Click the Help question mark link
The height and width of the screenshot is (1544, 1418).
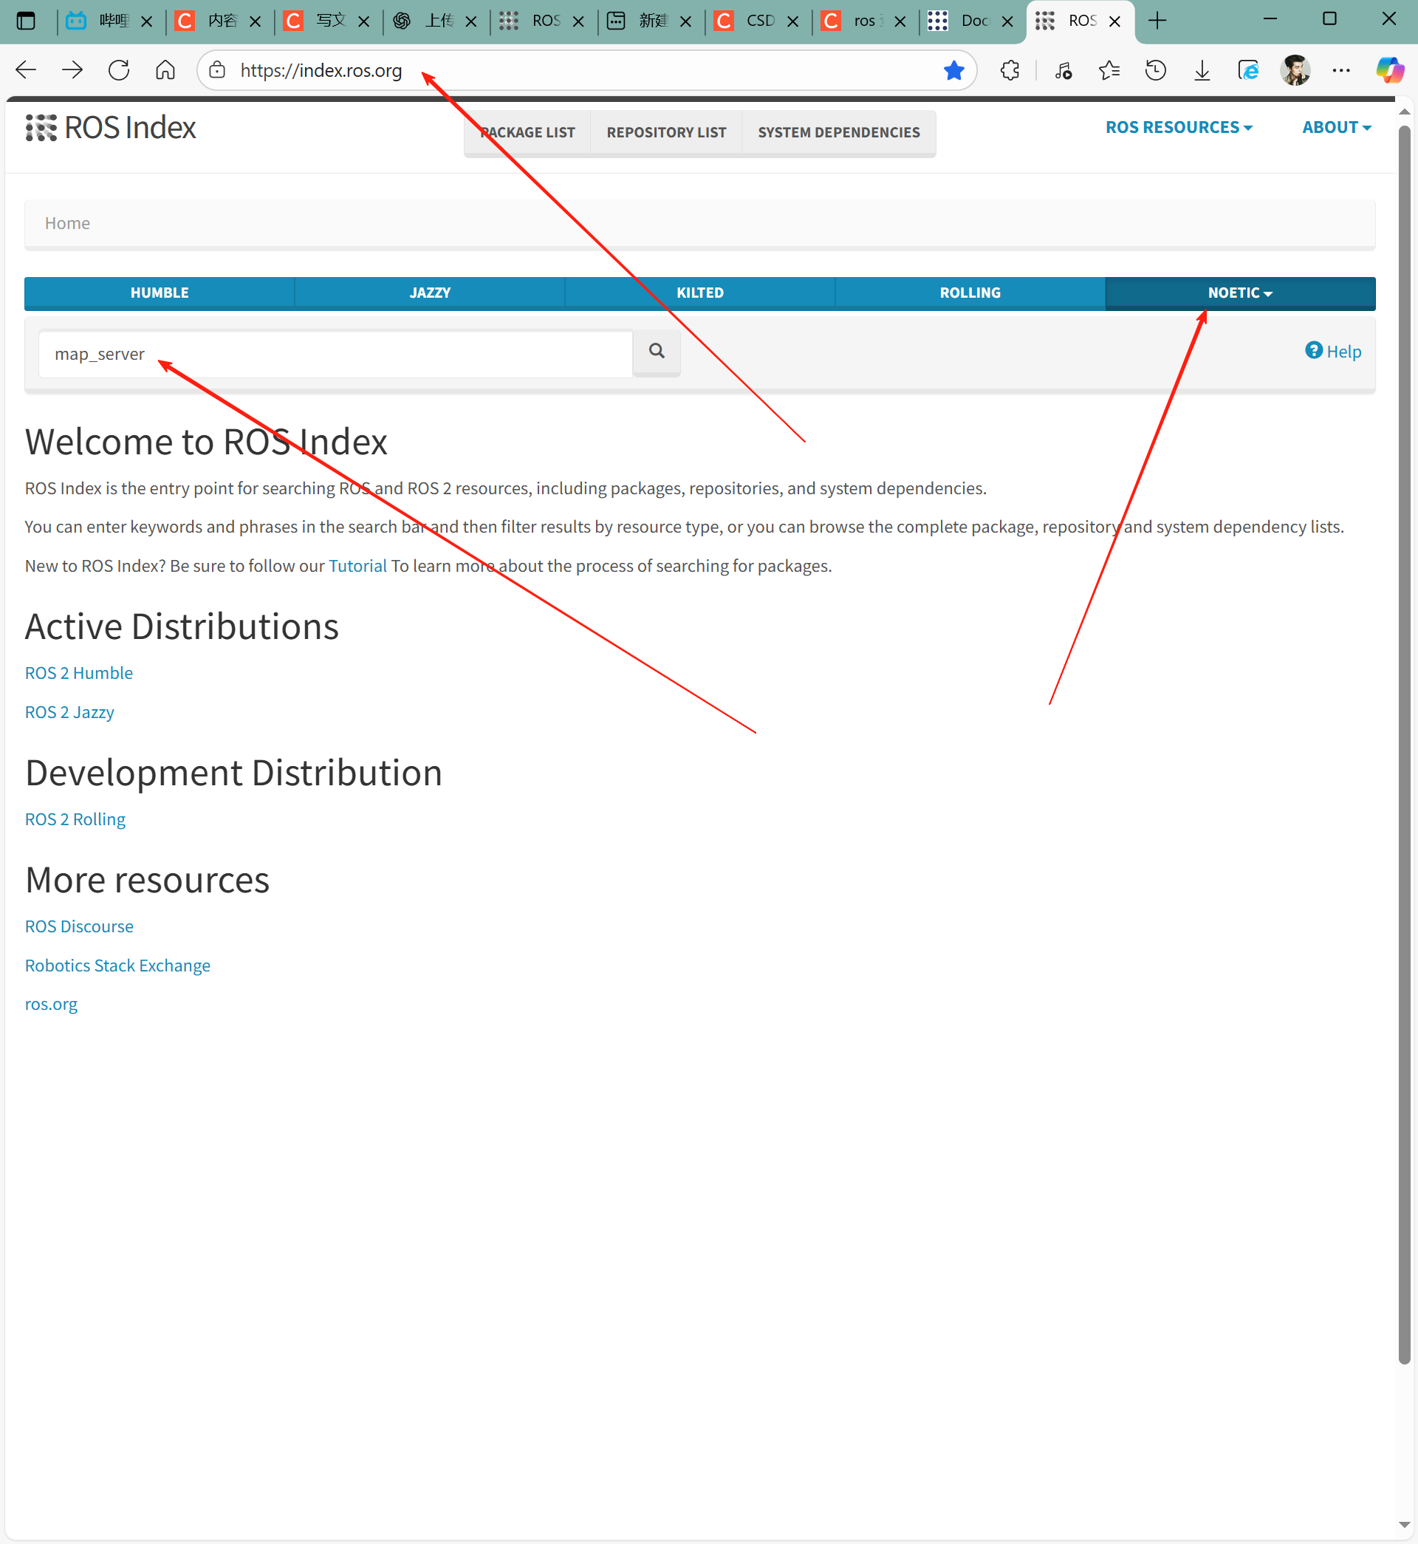(x=1334, y=352)
